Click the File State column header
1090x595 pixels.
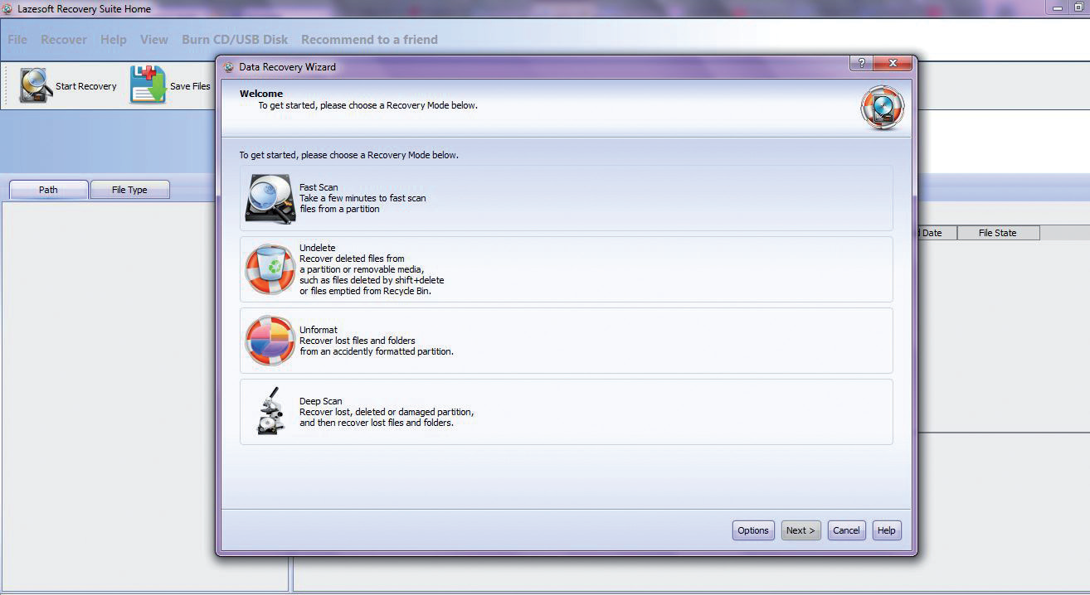click(997, 233)
